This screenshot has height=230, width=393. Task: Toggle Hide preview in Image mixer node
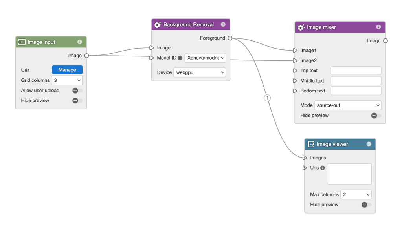point(376,116)
